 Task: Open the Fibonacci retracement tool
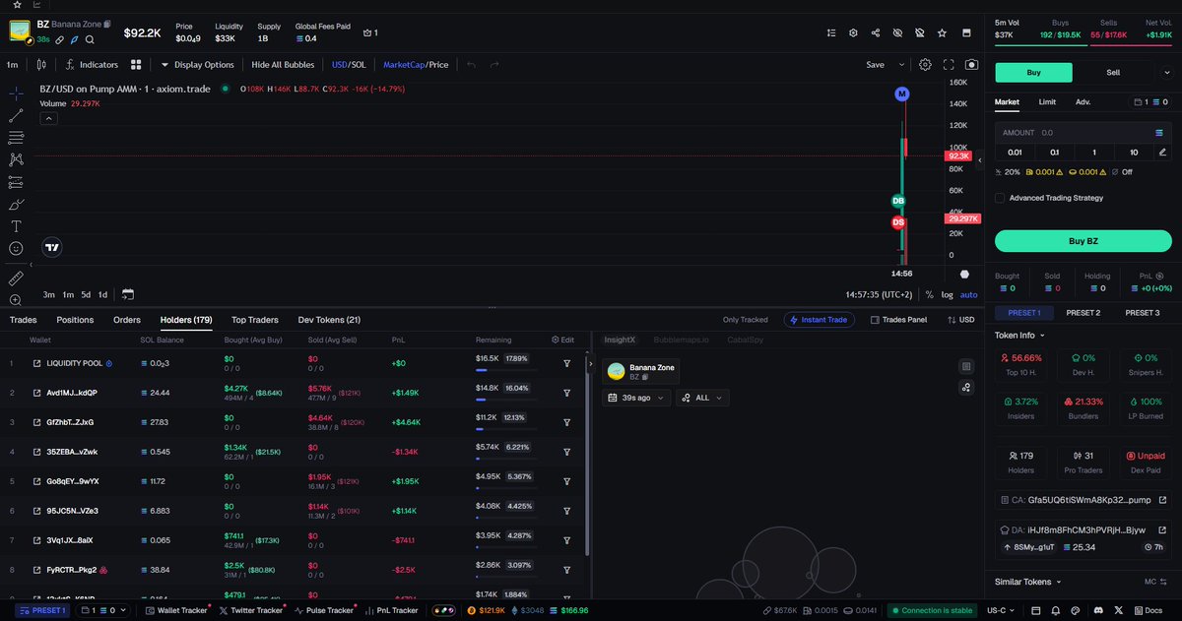pyautogui.click(x=16, y=138)
